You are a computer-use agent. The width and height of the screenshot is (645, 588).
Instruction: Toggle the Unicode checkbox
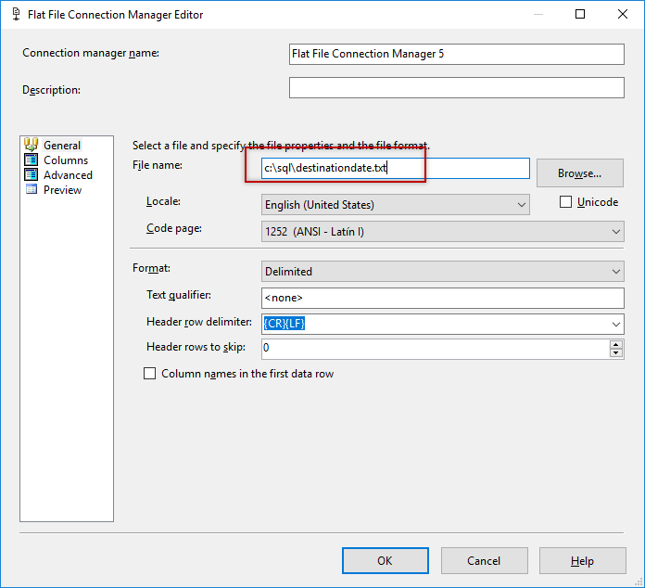(x=566, y=202)
